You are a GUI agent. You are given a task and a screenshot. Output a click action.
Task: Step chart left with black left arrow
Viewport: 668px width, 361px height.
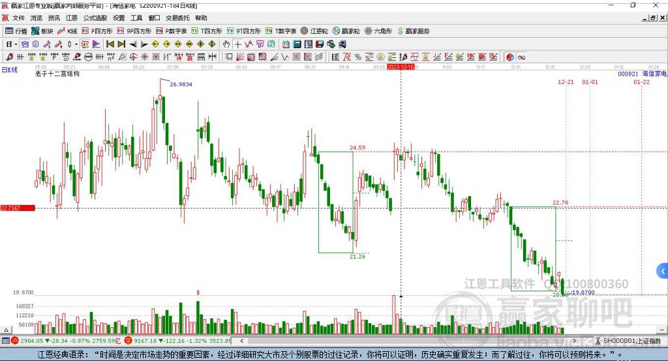click(x=133, y=44)
